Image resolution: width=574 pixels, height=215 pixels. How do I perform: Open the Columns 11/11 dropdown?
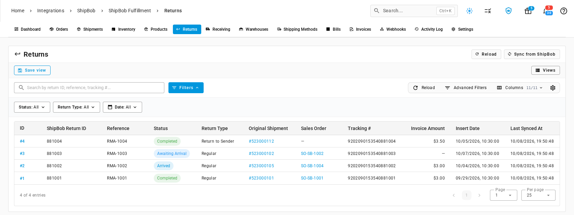coord(520,88)
